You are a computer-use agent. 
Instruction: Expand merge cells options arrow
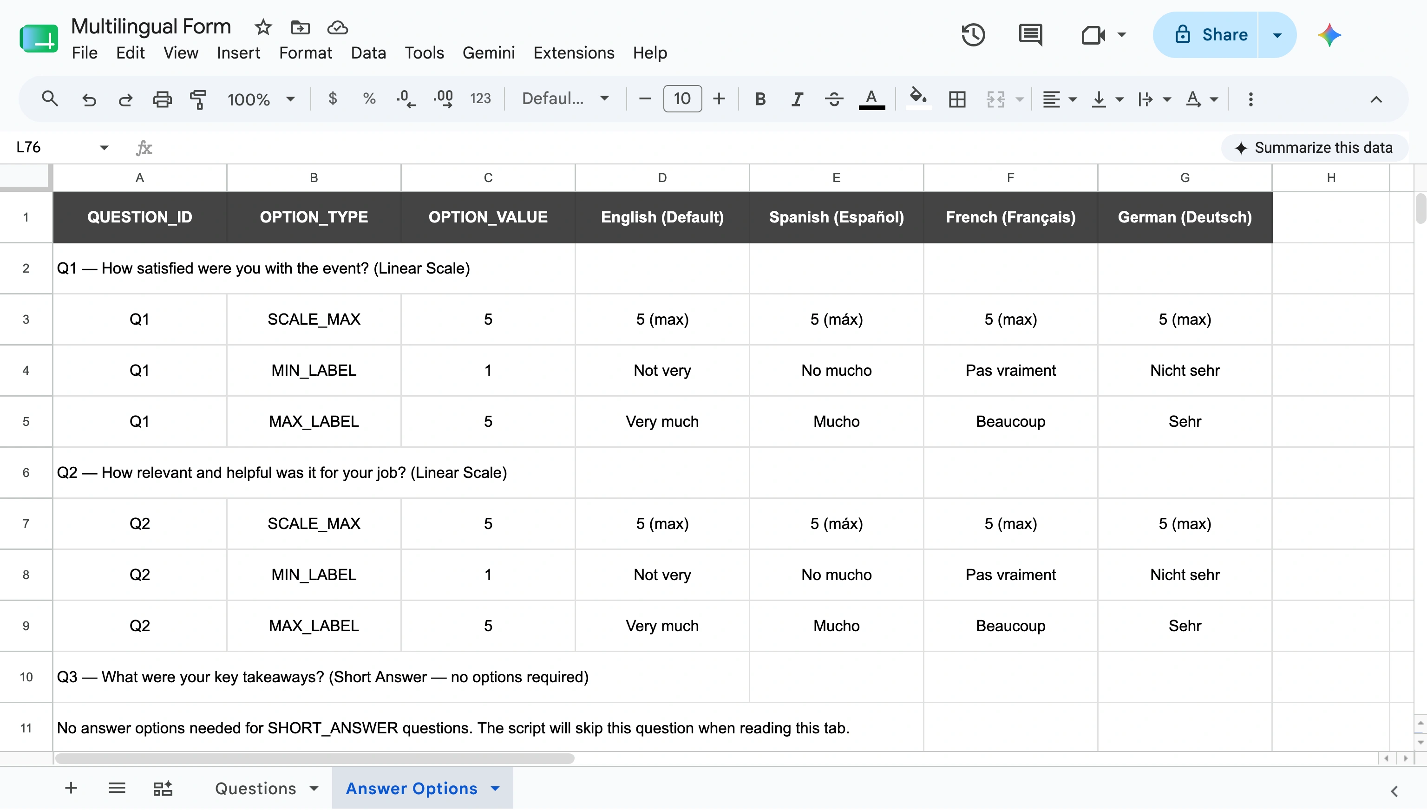coord(1019,99)
